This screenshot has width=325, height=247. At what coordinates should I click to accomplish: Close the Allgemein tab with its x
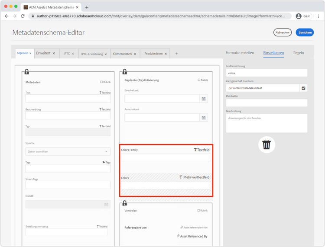point(30,53)
